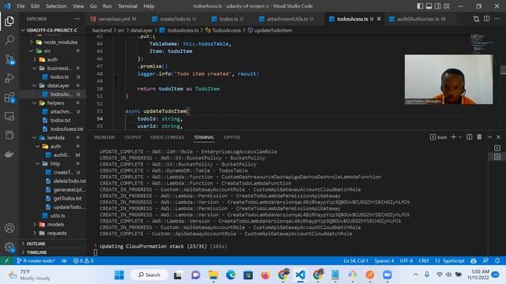Screen dimensions: 506x284
Task: Kill terminal with trash icon
Action: 479,137
